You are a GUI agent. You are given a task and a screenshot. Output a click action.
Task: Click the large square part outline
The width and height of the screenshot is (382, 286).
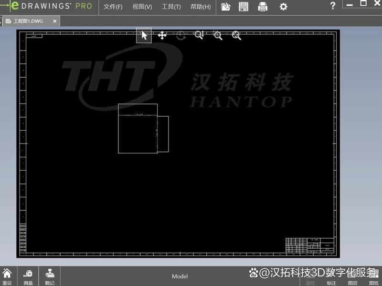138,128
